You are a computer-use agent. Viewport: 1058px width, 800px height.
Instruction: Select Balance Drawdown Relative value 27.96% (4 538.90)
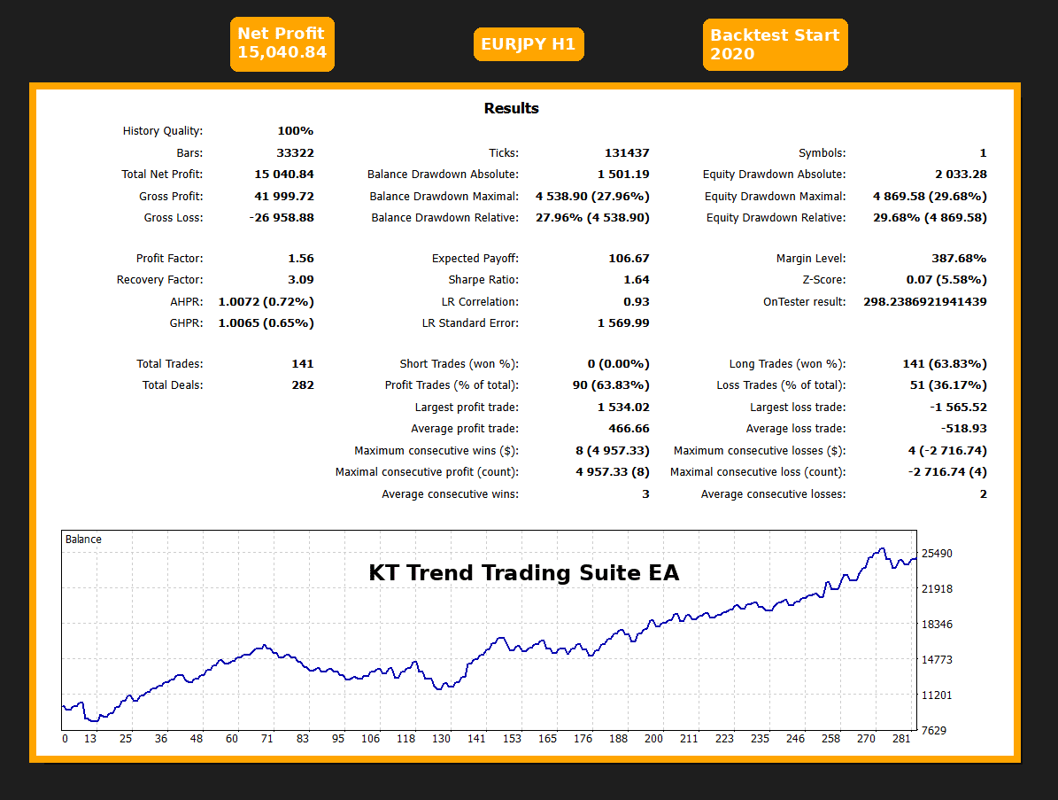pos(592,217)
